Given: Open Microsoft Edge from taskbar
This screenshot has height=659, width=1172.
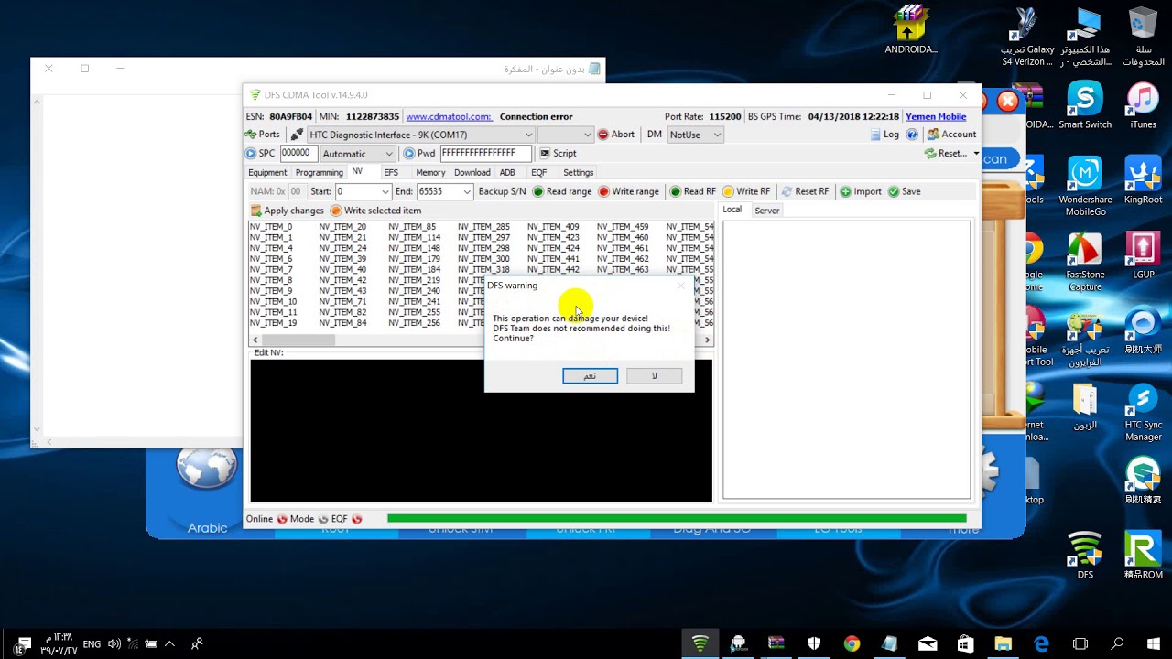Looking at the screenshot, I should [x=1041, y=644].
